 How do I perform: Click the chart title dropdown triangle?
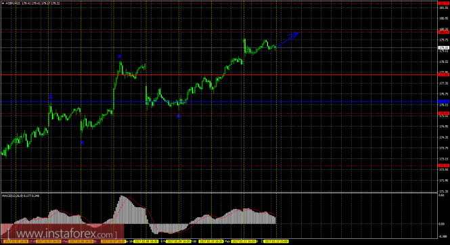click(3, 3)
